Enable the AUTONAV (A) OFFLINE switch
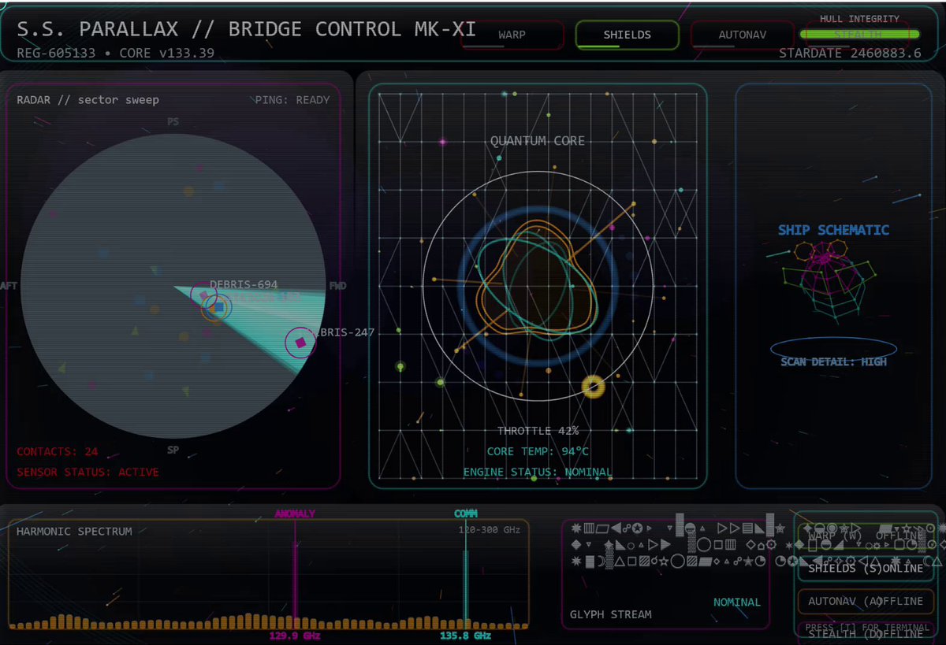Screen dimensions: 946x645 tap(866, 601)
